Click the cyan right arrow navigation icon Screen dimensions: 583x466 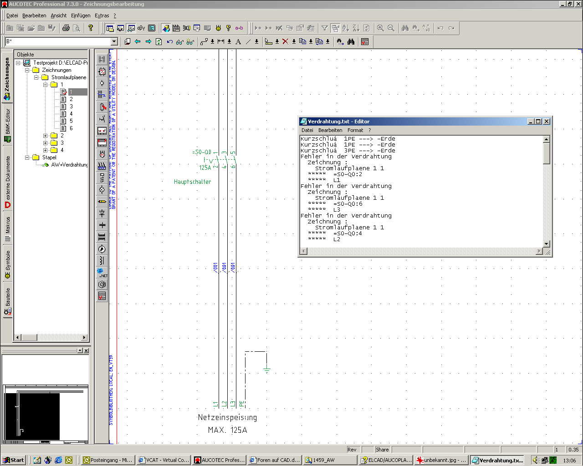pos(148,42)
